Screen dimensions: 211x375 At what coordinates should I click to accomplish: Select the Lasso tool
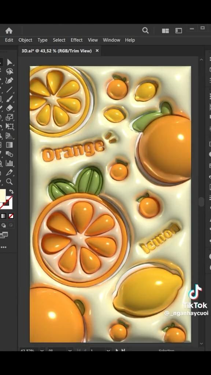point(9,71)
